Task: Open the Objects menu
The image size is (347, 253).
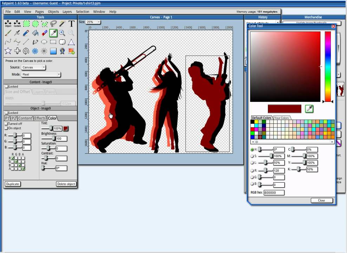Action: 53,12
